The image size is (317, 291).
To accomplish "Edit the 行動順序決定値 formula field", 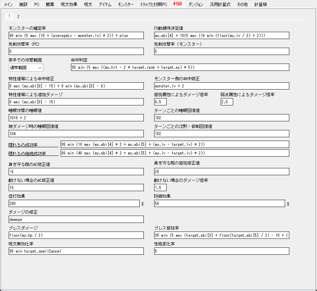I will click(x=222, y=36).
